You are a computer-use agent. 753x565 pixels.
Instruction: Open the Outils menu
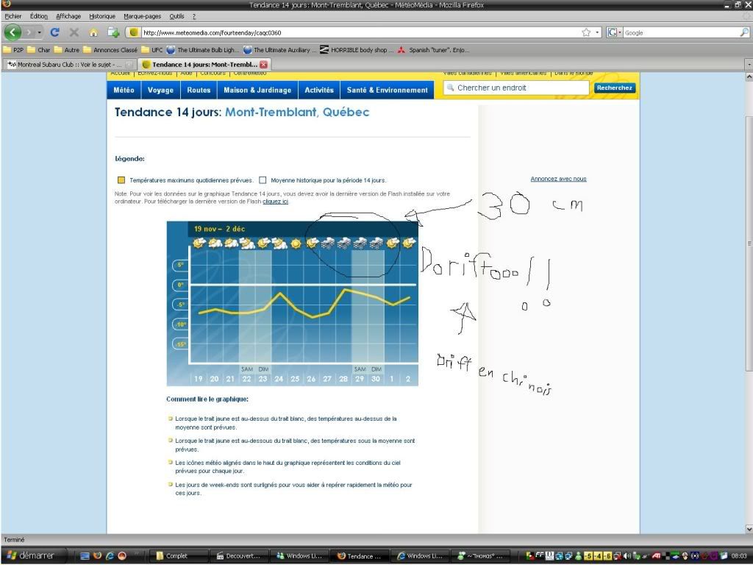coord(176,16)
